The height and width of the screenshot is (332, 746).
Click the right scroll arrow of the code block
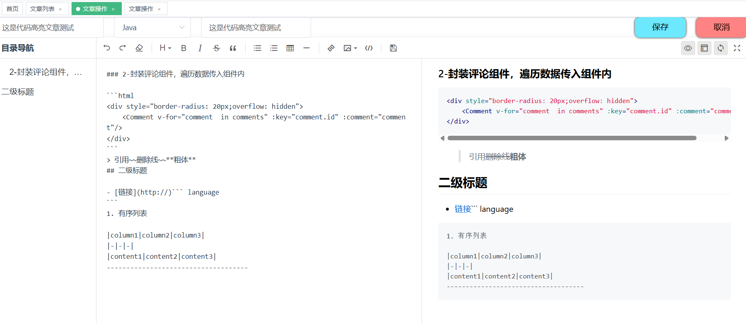726,138
